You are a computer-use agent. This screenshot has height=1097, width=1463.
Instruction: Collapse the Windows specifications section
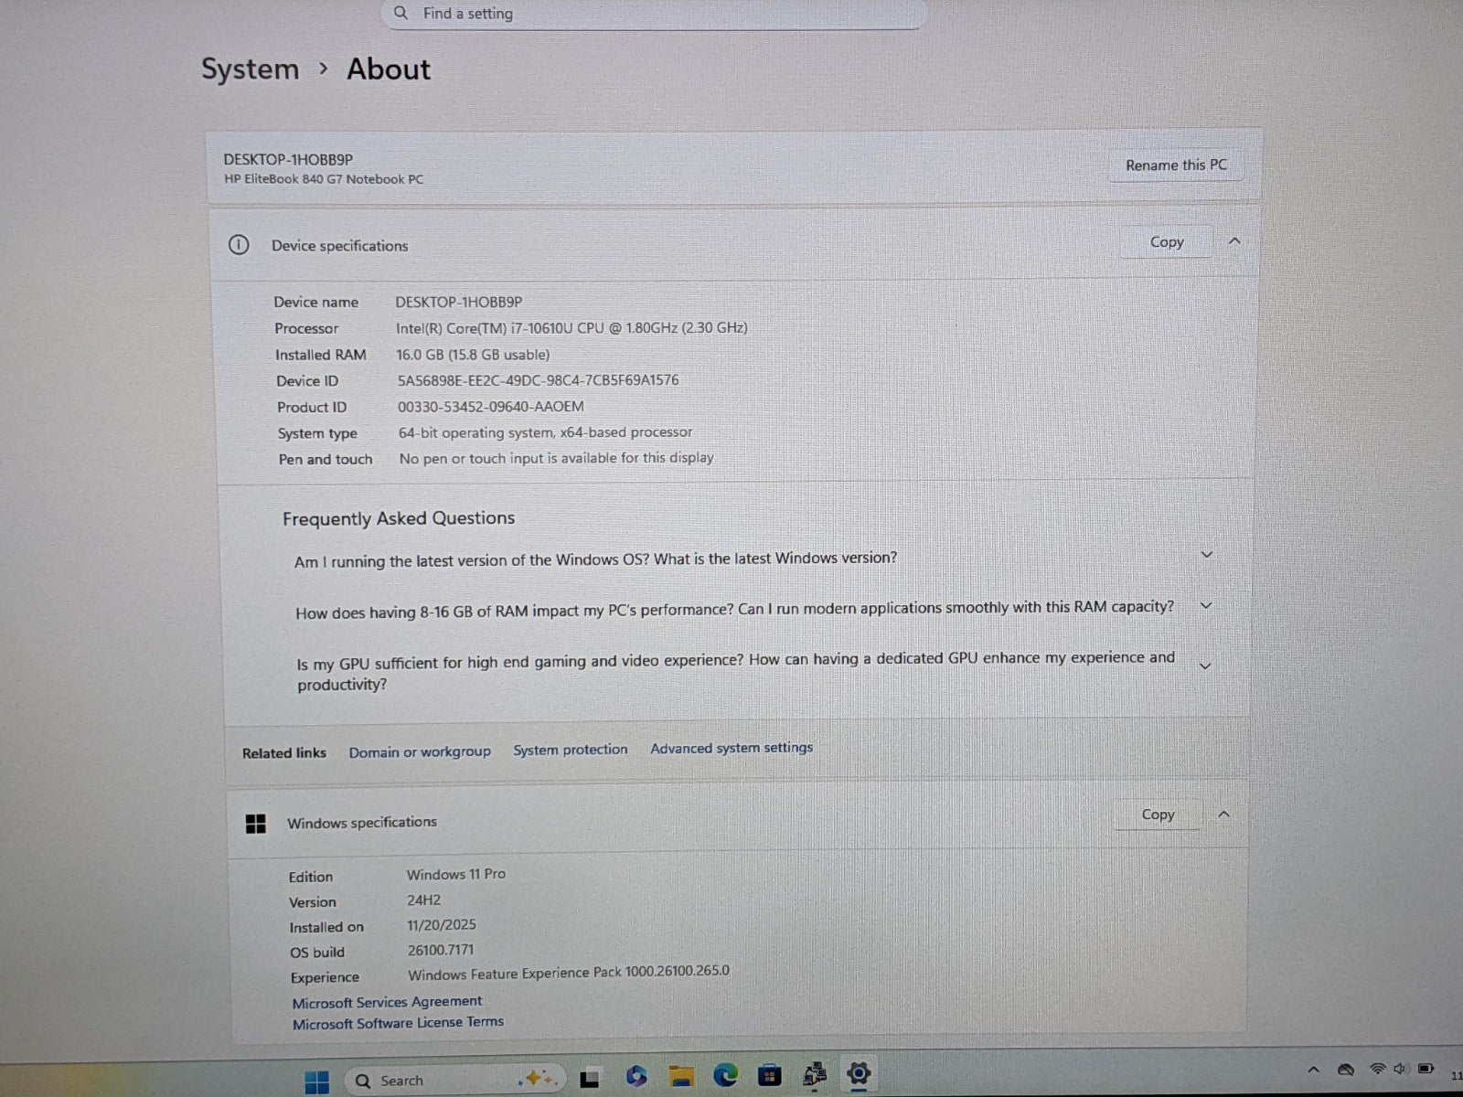(1223, 815)
